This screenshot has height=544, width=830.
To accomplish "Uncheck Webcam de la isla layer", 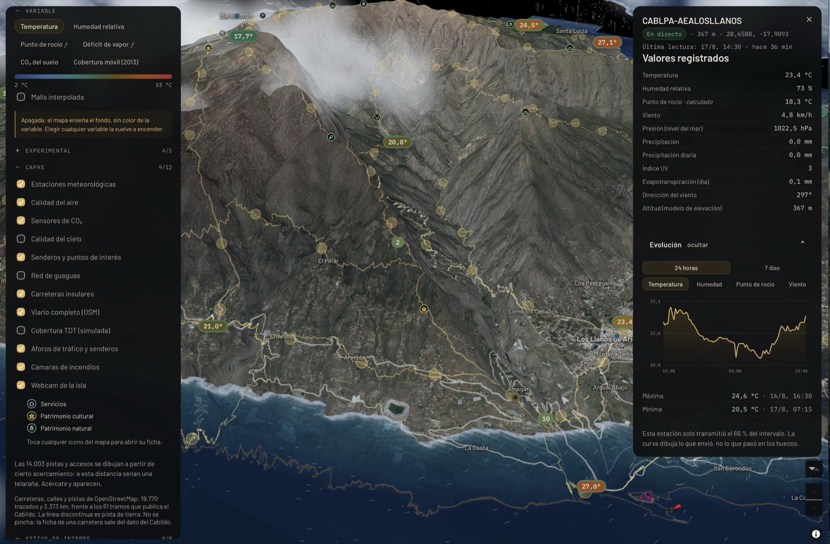I will 21,385.
